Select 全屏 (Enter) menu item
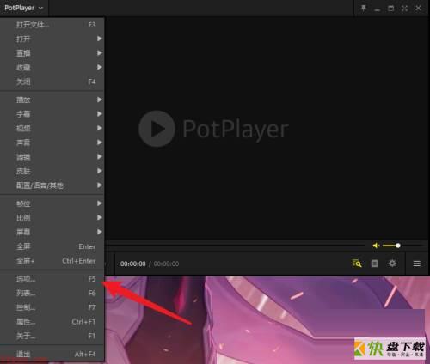430x364 pixels. click(52, 246)
